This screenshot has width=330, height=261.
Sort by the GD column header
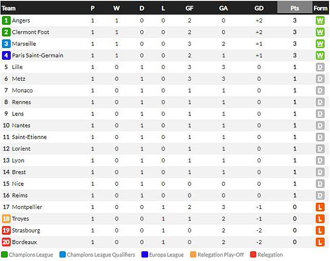(x=259, y=8)
